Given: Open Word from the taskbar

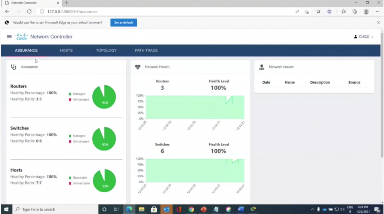Looking at the screenshot, I should [x=241, y=210].
